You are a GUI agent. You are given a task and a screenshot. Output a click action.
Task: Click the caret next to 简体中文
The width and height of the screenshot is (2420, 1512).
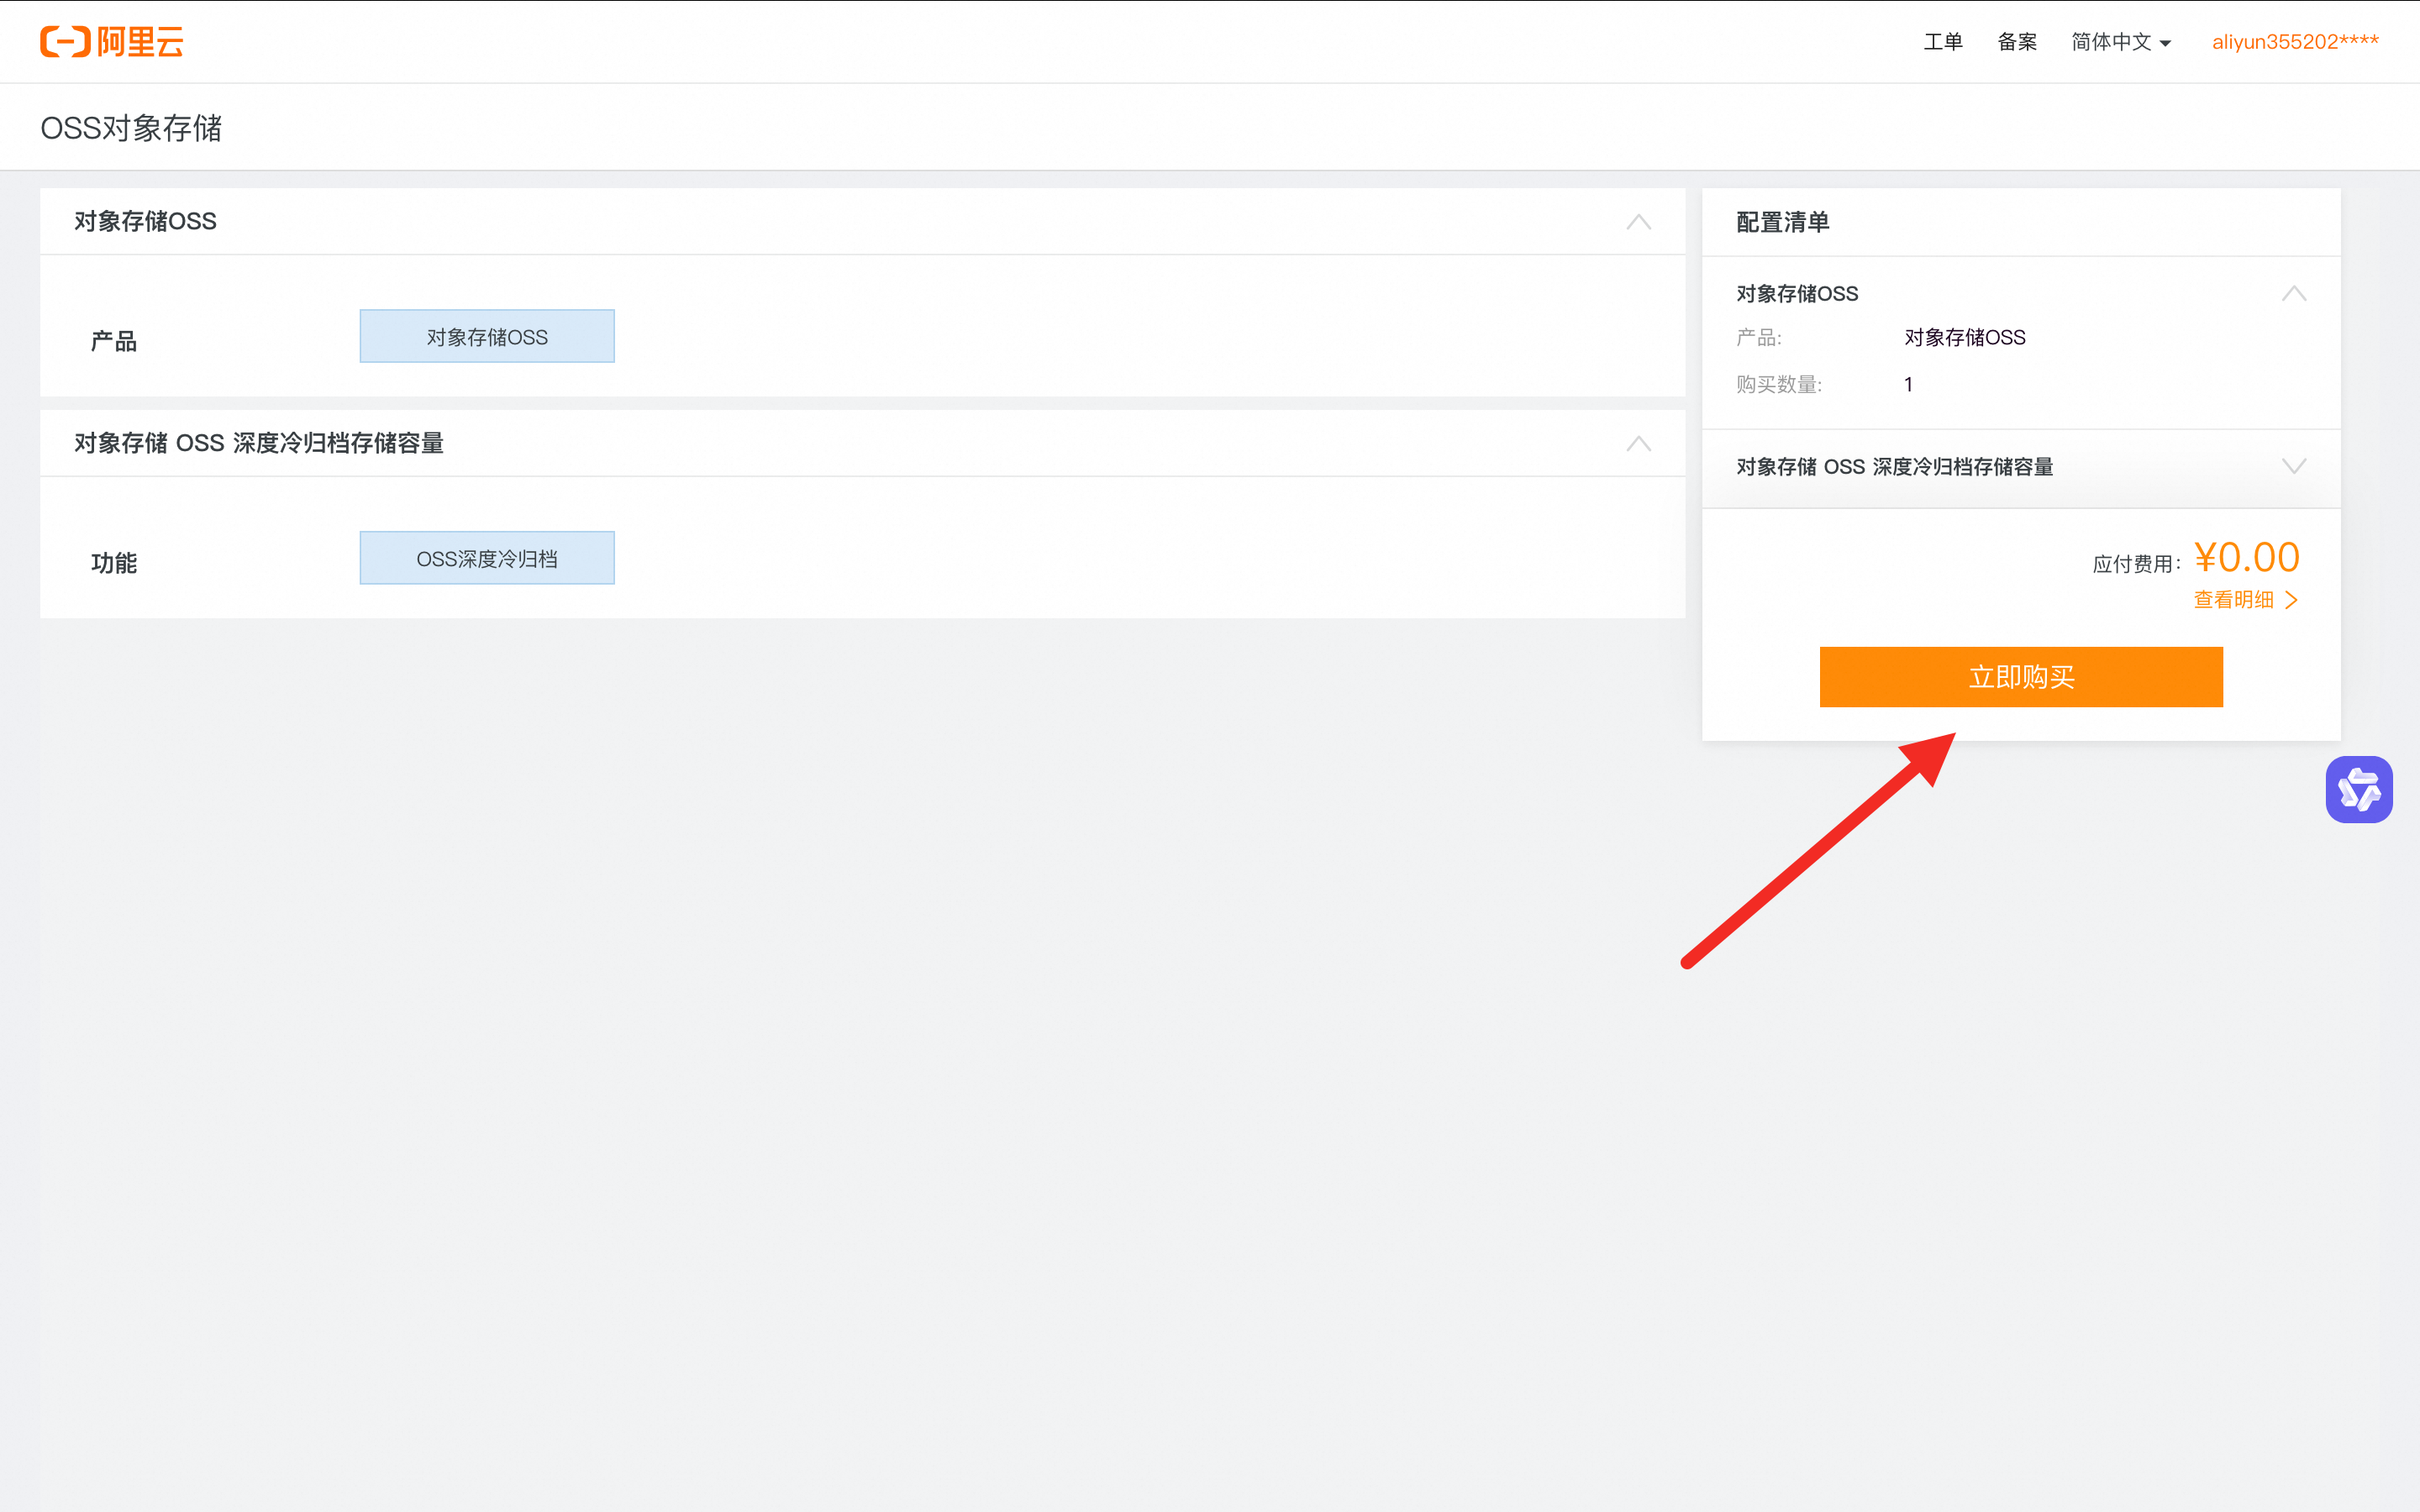point(2165,44)
